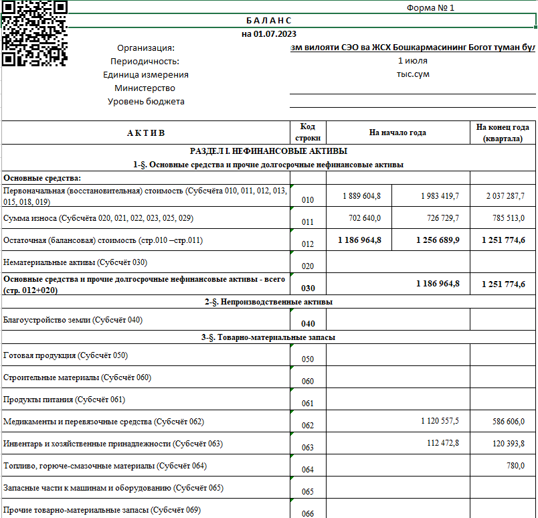
Task: Click 'Благоустройство земли (Субсчёт 040)' label
Action: (73, 320)
